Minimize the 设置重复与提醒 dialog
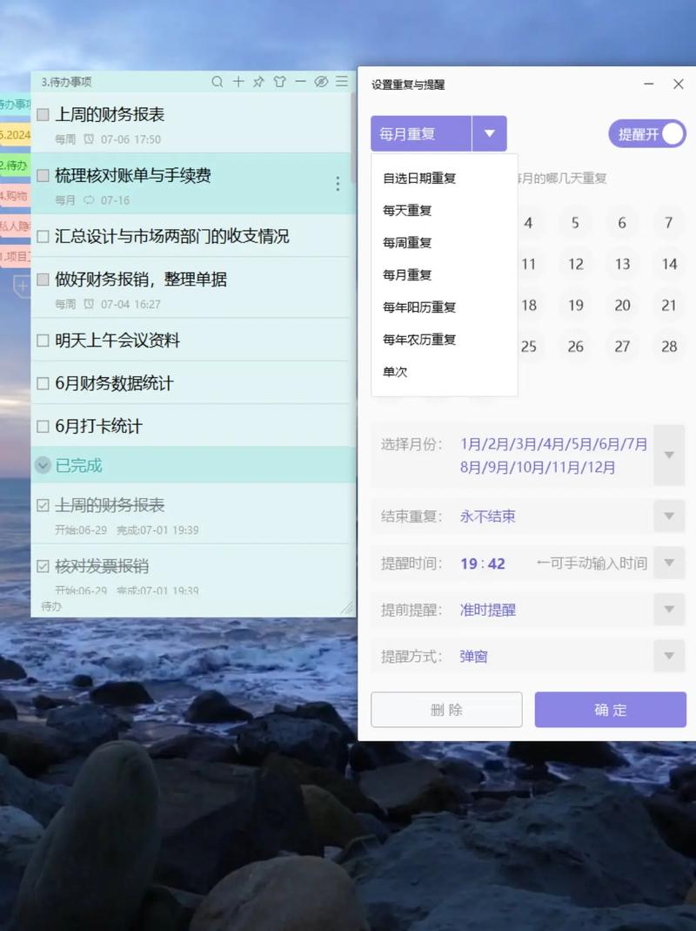 (x=648, y=84)
